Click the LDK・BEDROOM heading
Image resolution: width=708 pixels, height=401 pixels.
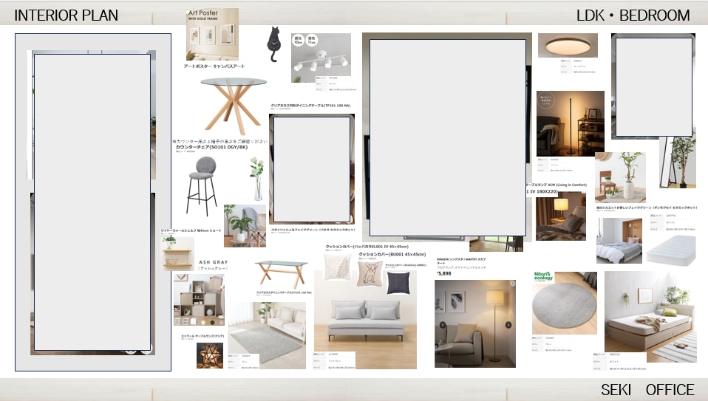click(x=633, y=16)
